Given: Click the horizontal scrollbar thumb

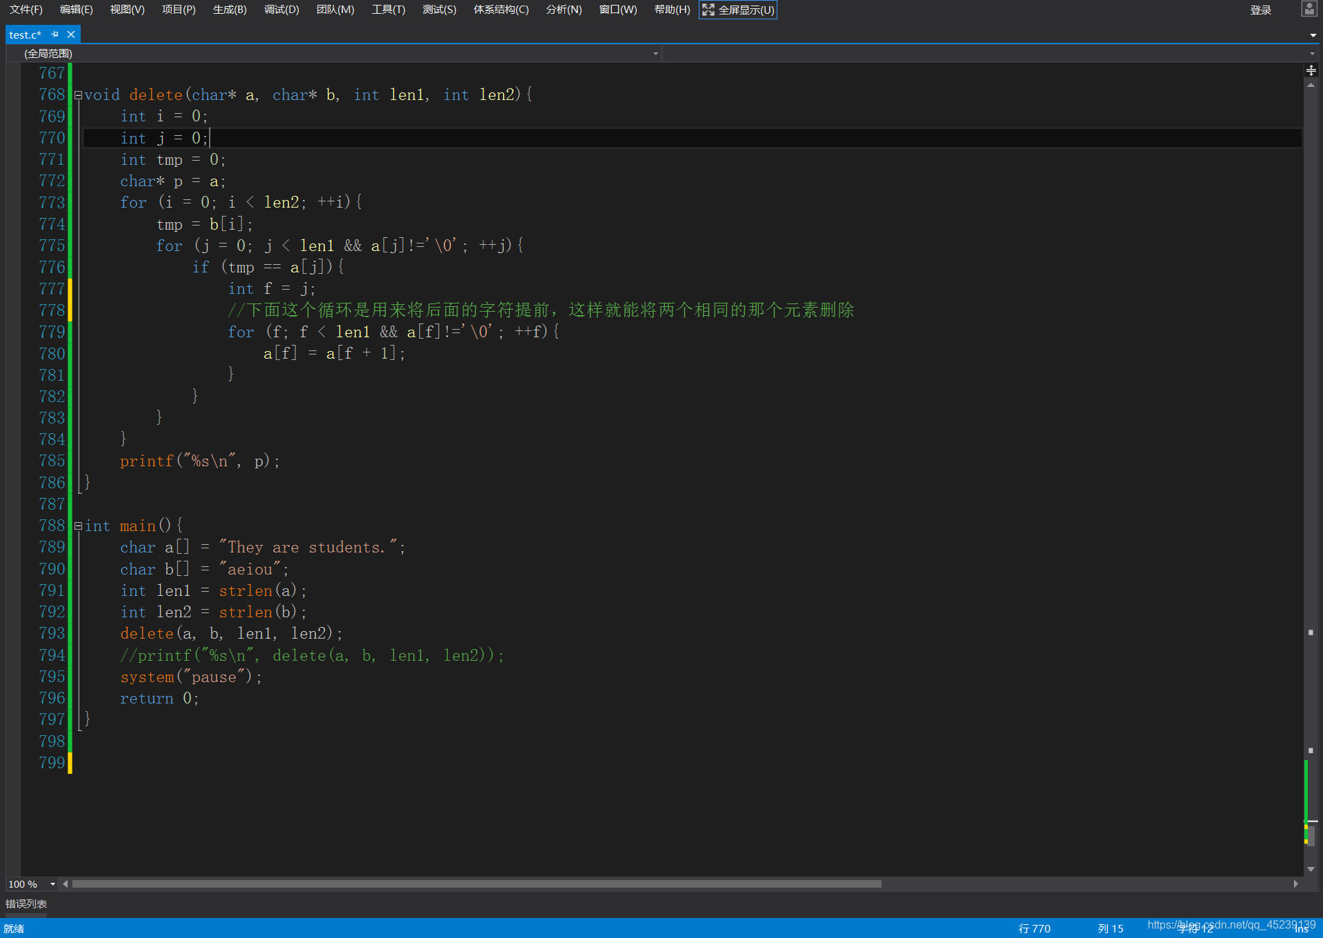Looking at the screenshot, I should pyautogui.click(x=477, y=884).
